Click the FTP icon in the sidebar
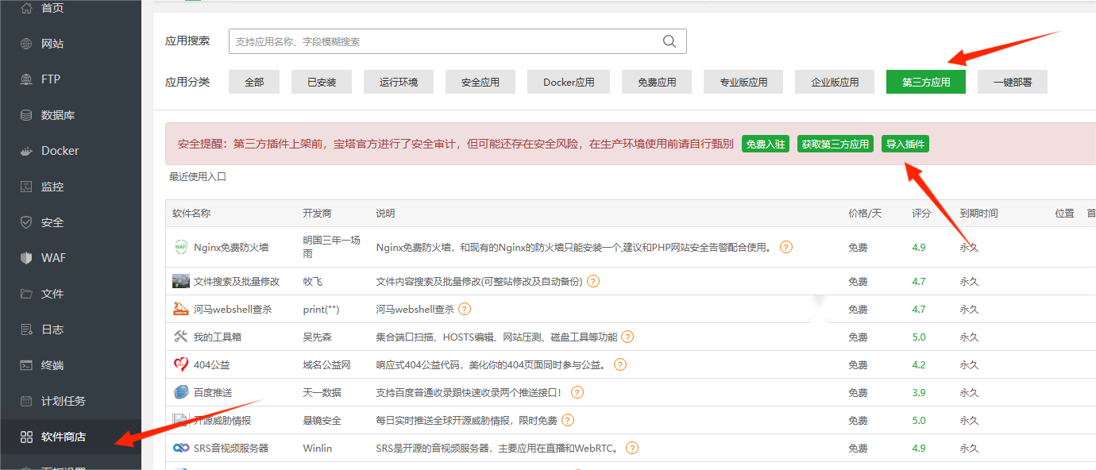Image resolution: width=1096 pixels, height=470 pixels. (26, 79)
